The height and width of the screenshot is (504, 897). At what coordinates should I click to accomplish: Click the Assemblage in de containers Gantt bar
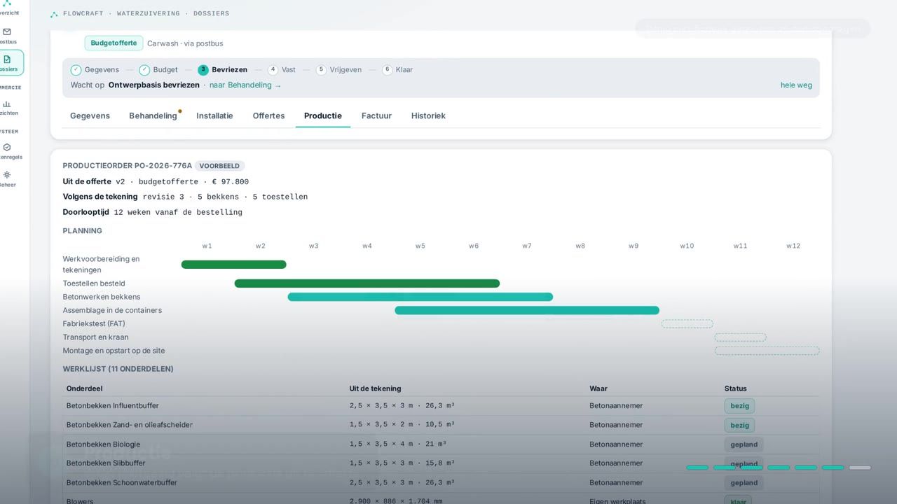tap(527, 310)
